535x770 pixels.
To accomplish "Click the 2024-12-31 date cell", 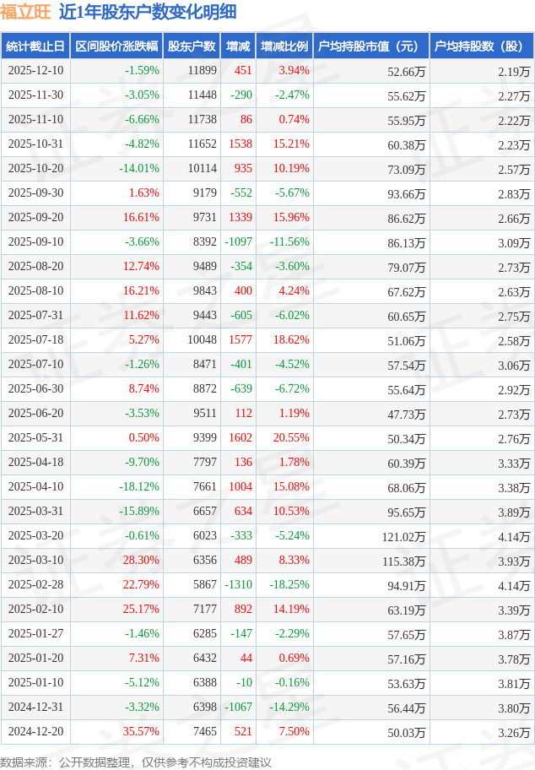I will 35,708.
